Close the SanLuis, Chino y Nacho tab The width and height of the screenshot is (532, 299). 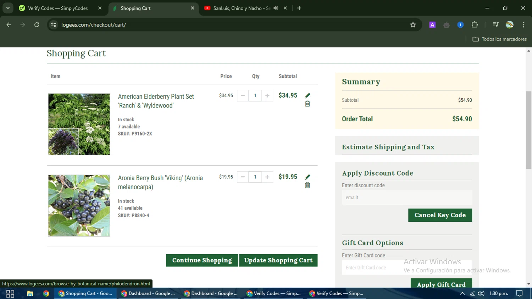tap(285, 8)
